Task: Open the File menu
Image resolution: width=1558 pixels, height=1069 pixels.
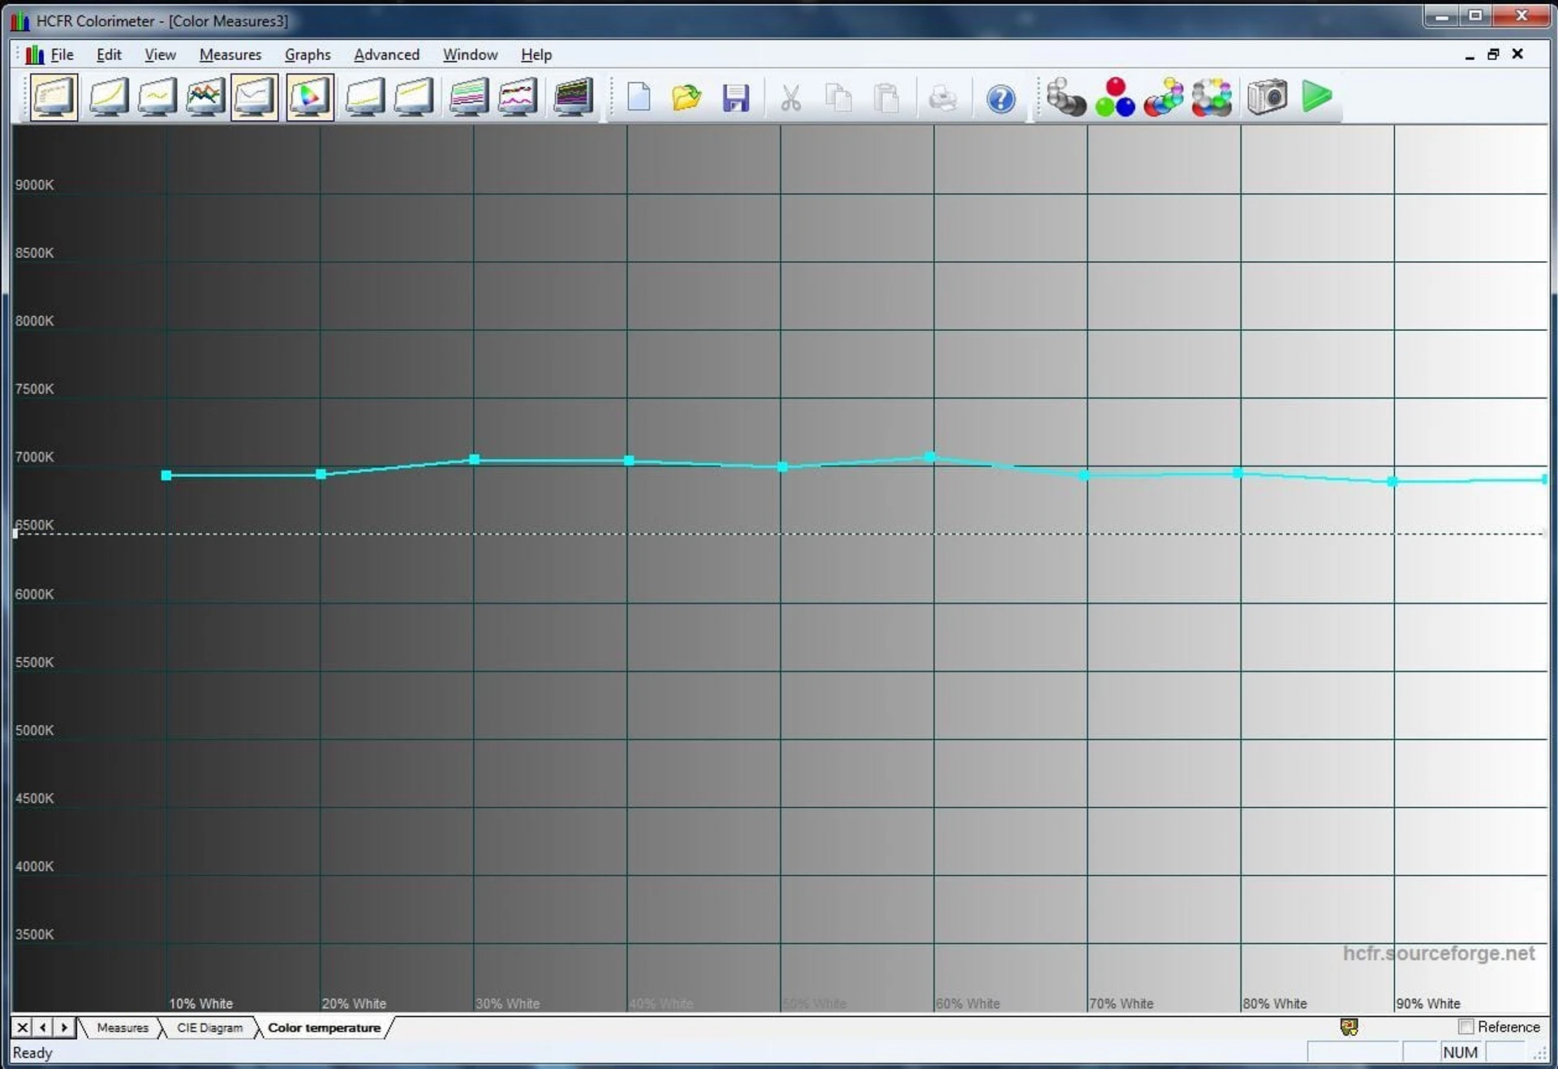Action: pos(62,54)
